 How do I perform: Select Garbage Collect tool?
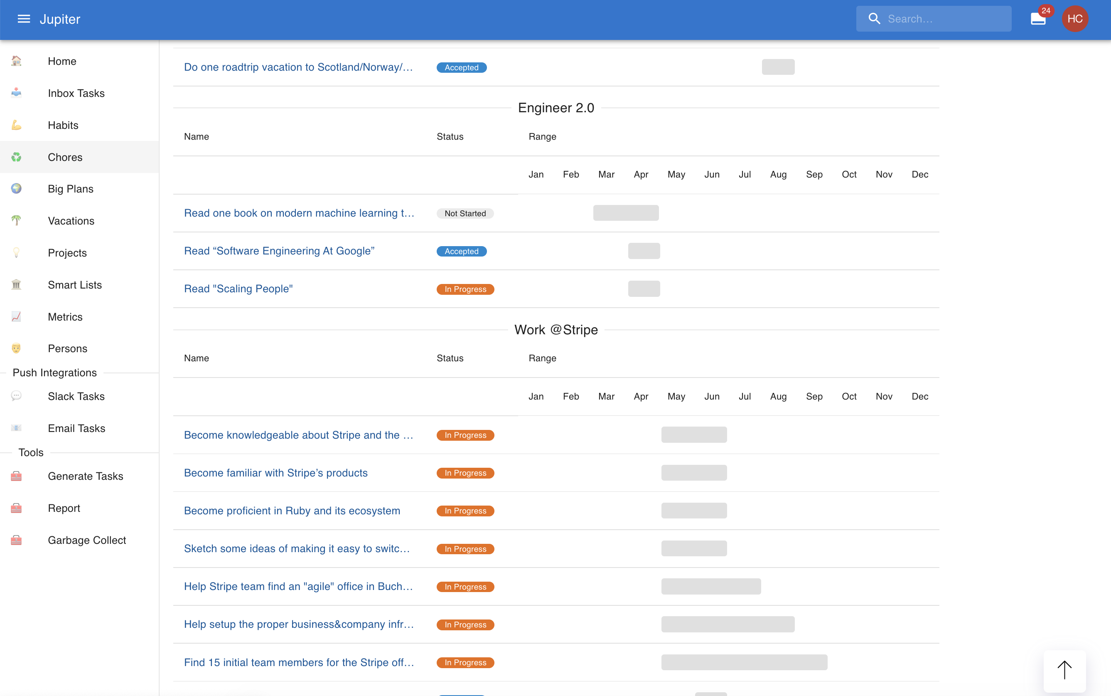pyautogui.click(x=86, y=540)
